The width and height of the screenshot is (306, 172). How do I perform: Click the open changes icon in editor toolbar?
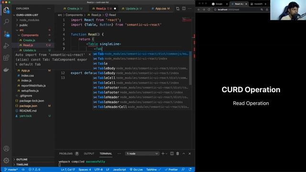(177, 9)
